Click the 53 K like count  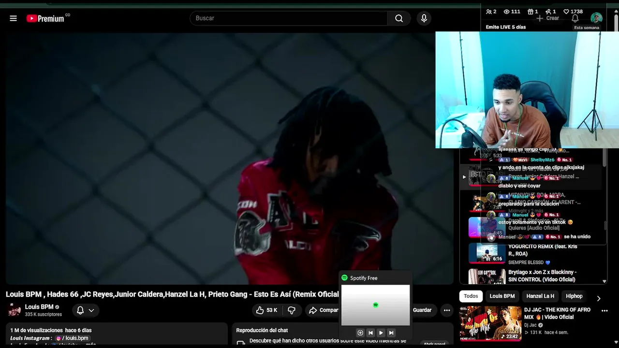(272, 310)
